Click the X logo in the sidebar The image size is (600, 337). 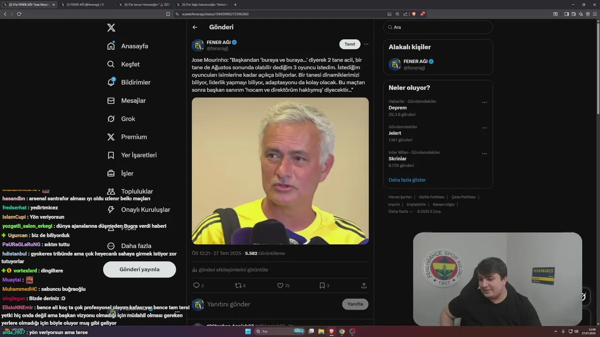click(x=111, y=28)
